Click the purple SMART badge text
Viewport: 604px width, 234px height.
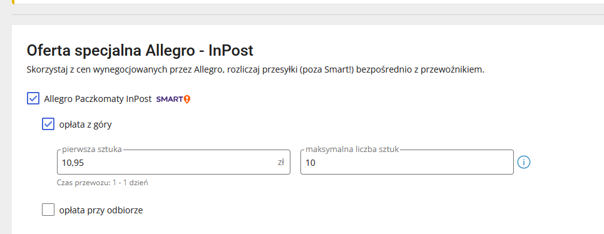click(x=170, y=99)
